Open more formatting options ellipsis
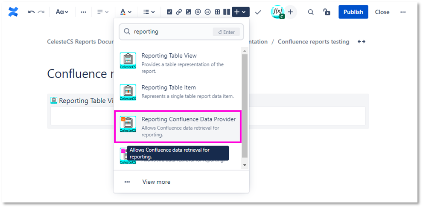Image resolution: width=423 pixels, height=208 pixels. [x=83, y=12]
